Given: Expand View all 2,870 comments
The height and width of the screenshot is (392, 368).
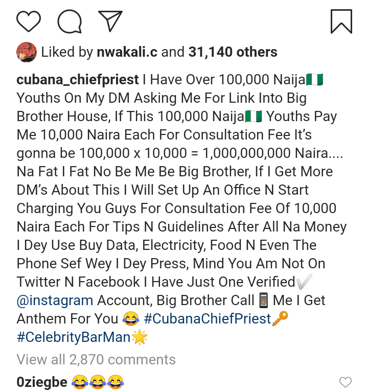Looking at the screenshot, I should pyautogui.click(x=96, y=359).
